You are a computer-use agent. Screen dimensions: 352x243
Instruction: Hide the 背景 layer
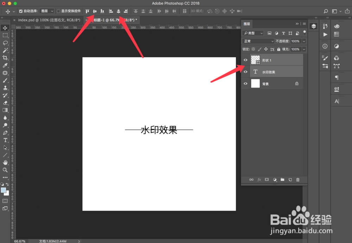click(x=245, y=83)
